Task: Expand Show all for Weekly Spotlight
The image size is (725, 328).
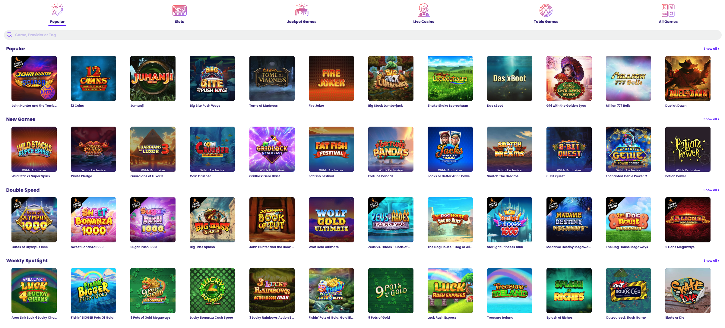Action: point(711,260)
